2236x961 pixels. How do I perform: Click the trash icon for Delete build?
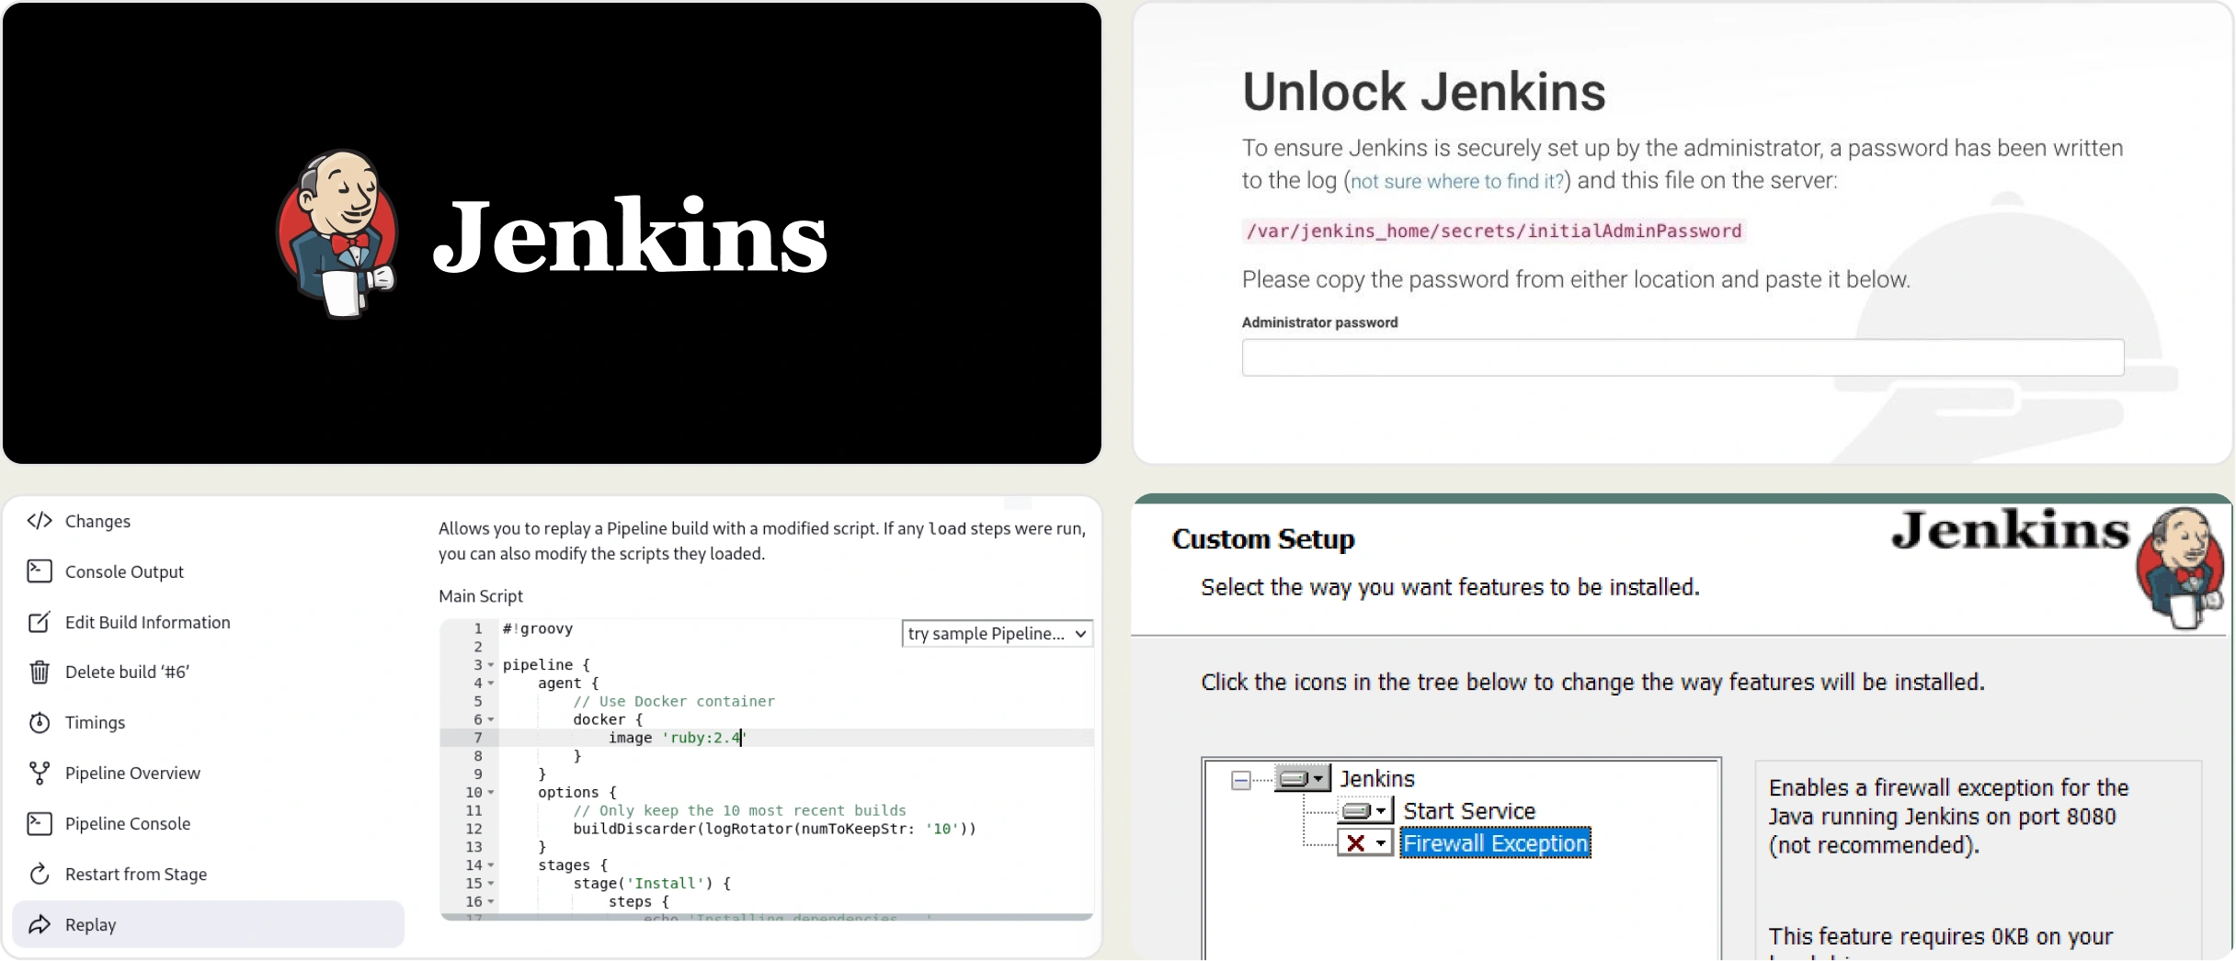[x=40, y=672]
